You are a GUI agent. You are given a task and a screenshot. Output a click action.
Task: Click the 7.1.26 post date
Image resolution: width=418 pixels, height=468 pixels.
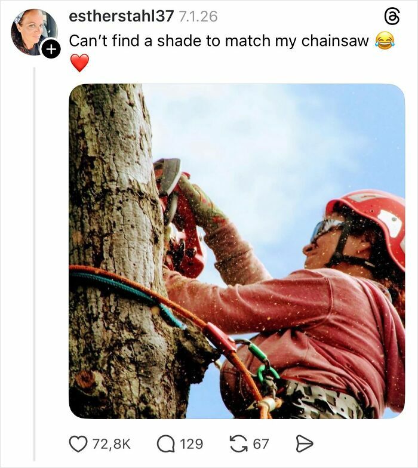point(198,17)
